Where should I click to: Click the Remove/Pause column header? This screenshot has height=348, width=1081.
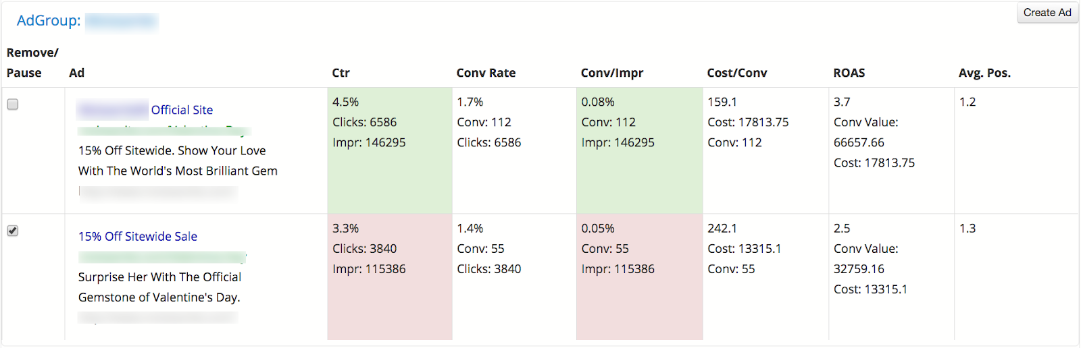(x=32, y=63)
